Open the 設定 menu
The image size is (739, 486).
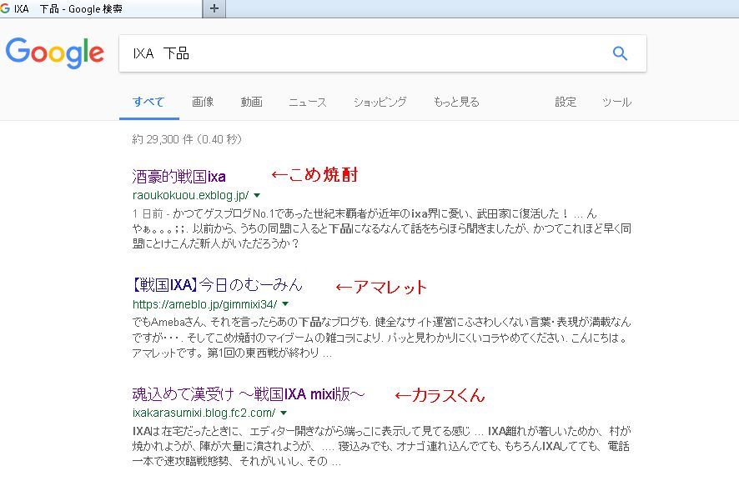(x=566, y=102)
